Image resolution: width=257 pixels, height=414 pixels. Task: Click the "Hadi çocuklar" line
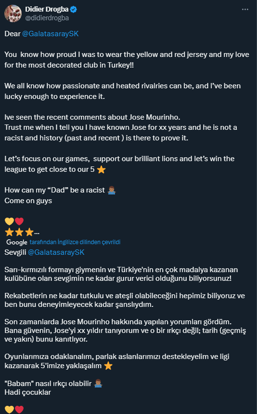tap(27, 392)
